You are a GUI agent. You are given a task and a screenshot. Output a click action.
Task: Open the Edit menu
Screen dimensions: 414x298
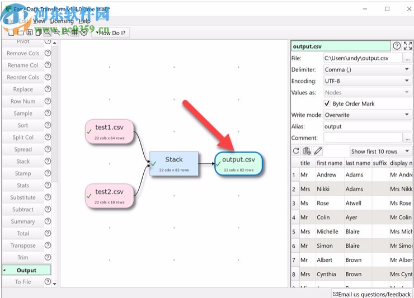(23, 21)
